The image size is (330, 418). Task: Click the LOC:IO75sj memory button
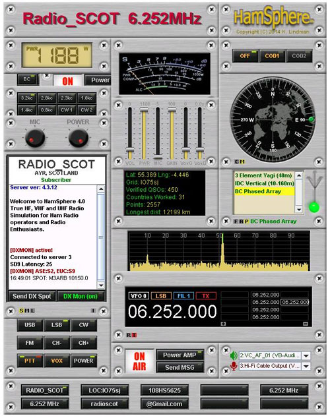tap(105, 390)
